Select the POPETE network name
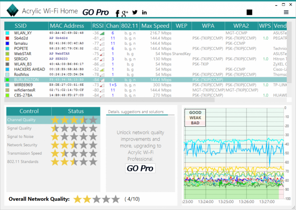 pos(21,49)
